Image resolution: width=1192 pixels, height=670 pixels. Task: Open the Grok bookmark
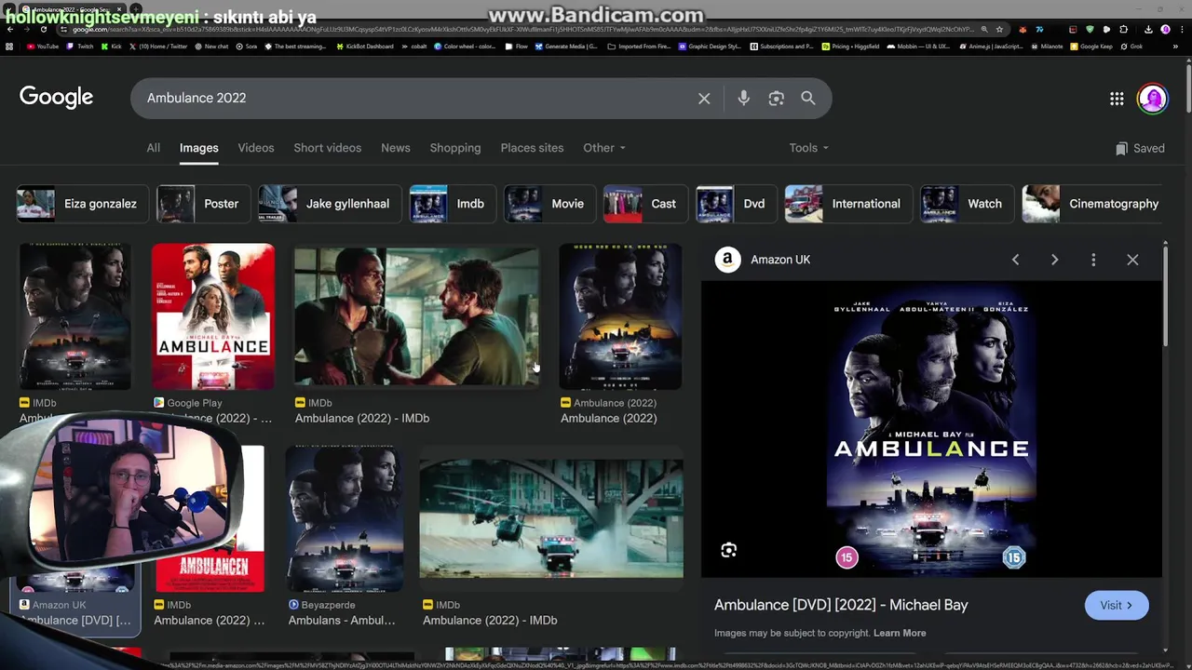[1131, 47]
